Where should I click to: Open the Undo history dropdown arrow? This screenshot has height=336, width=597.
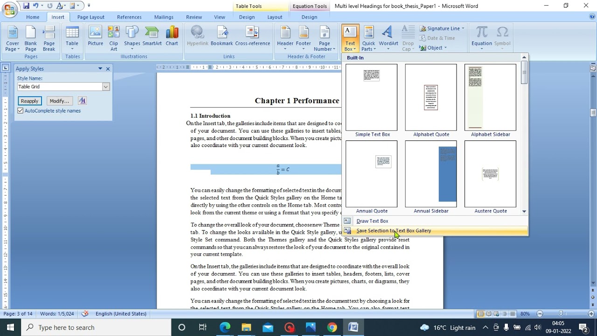(x=42, y=6)
